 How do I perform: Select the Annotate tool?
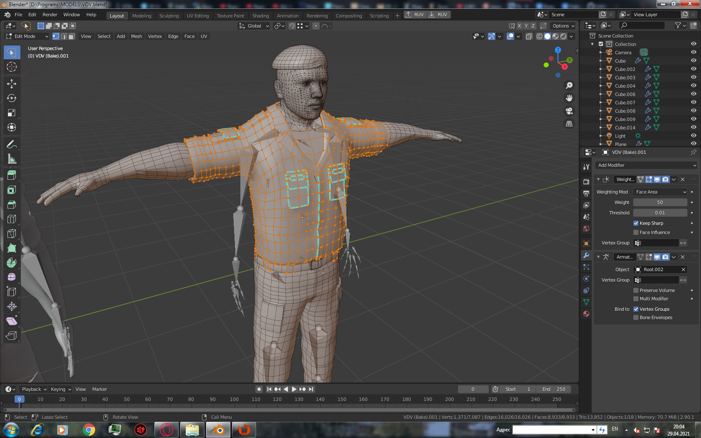[x=12, y=145]
